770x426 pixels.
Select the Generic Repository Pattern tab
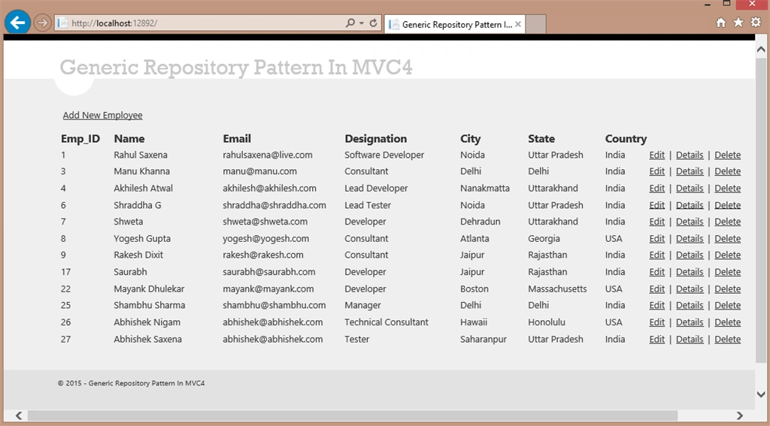455,24
